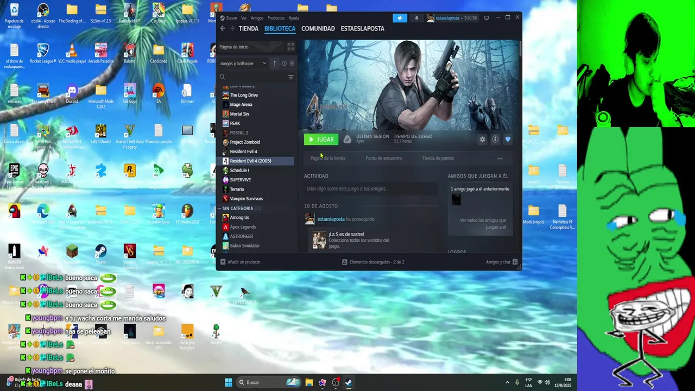Click the library search field
This screenshot has height=391, width=695.
click(x=252, y=77)
